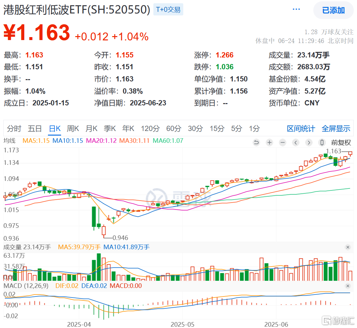Click the chart reset undo icon

point(256,143)
